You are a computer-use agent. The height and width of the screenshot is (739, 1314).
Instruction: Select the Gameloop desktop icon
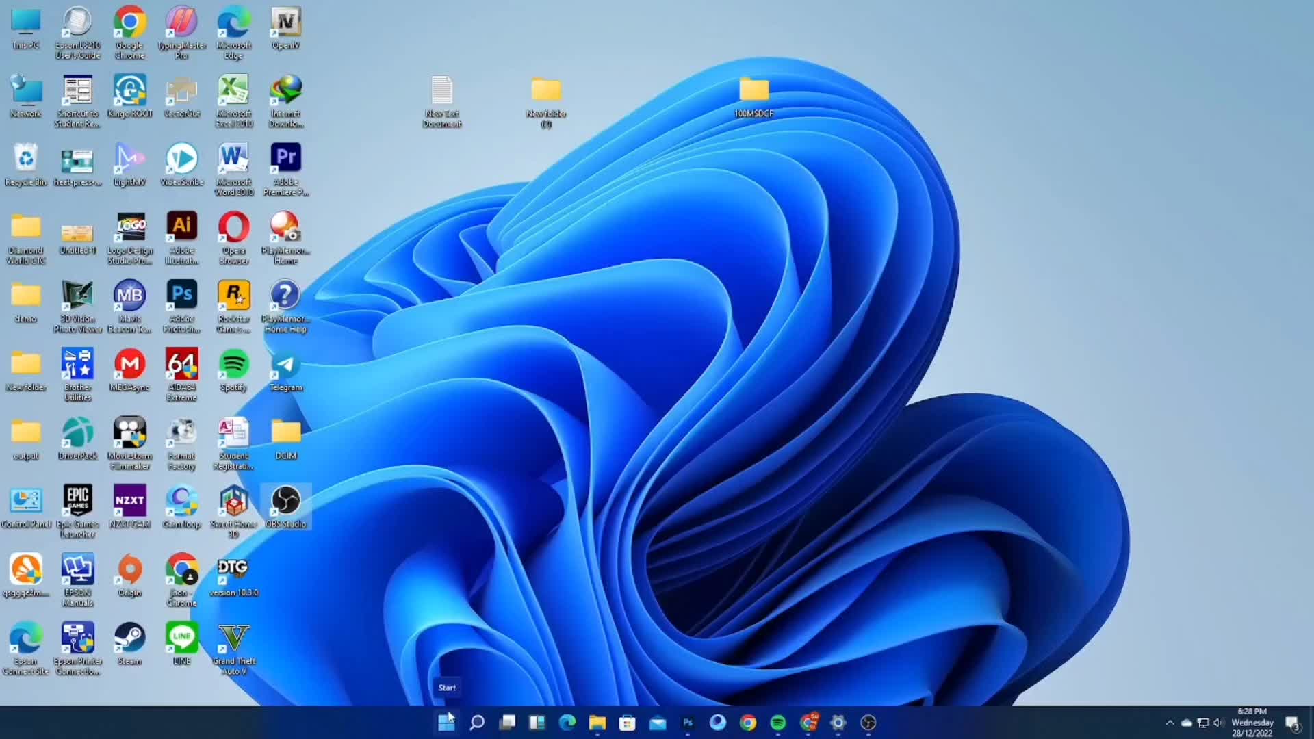point(181,508)
